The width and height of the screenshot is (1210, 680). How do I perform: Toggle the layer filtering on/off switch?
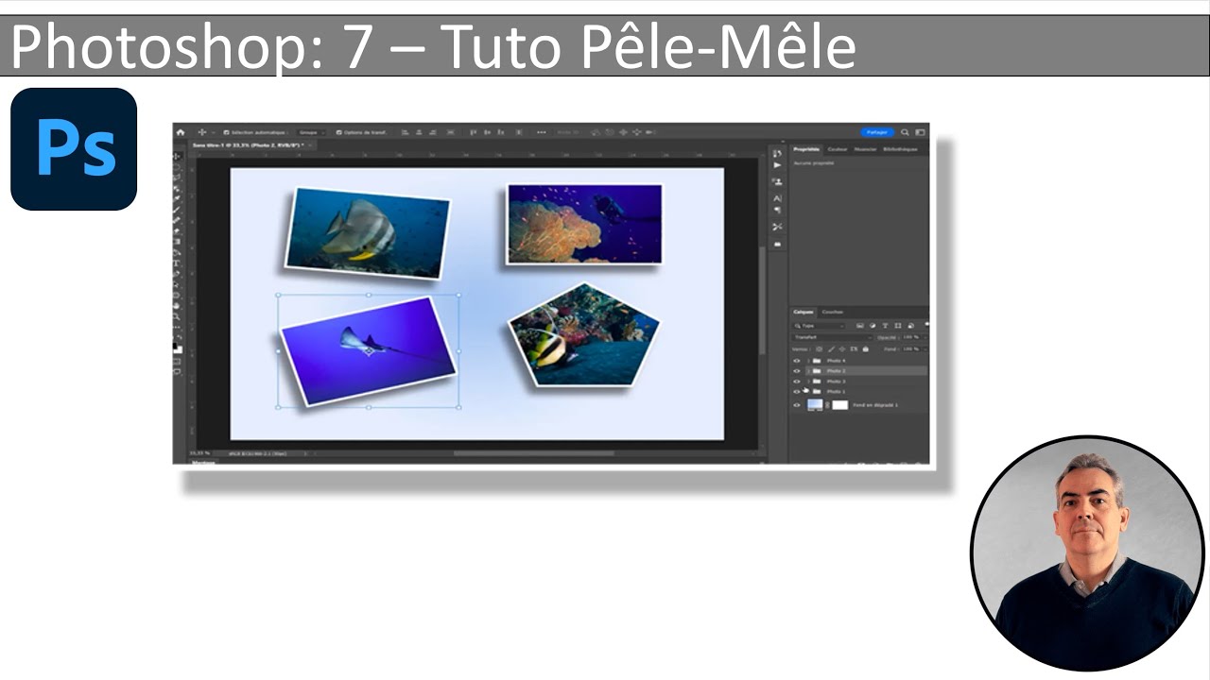point(926,325)
